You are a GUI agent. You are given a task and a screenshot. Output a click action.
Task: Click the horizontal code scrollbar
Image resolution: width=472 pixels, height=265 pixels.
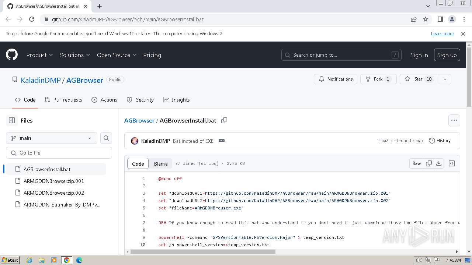(x=203, y=252)
